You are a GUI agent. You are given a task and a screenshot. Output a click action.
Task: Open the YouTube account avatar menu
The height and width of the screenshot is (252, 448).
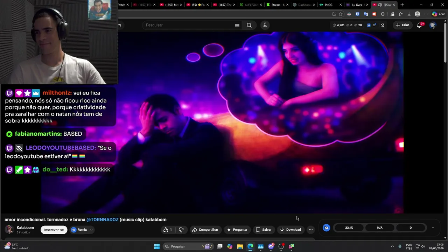click(433, 25)
